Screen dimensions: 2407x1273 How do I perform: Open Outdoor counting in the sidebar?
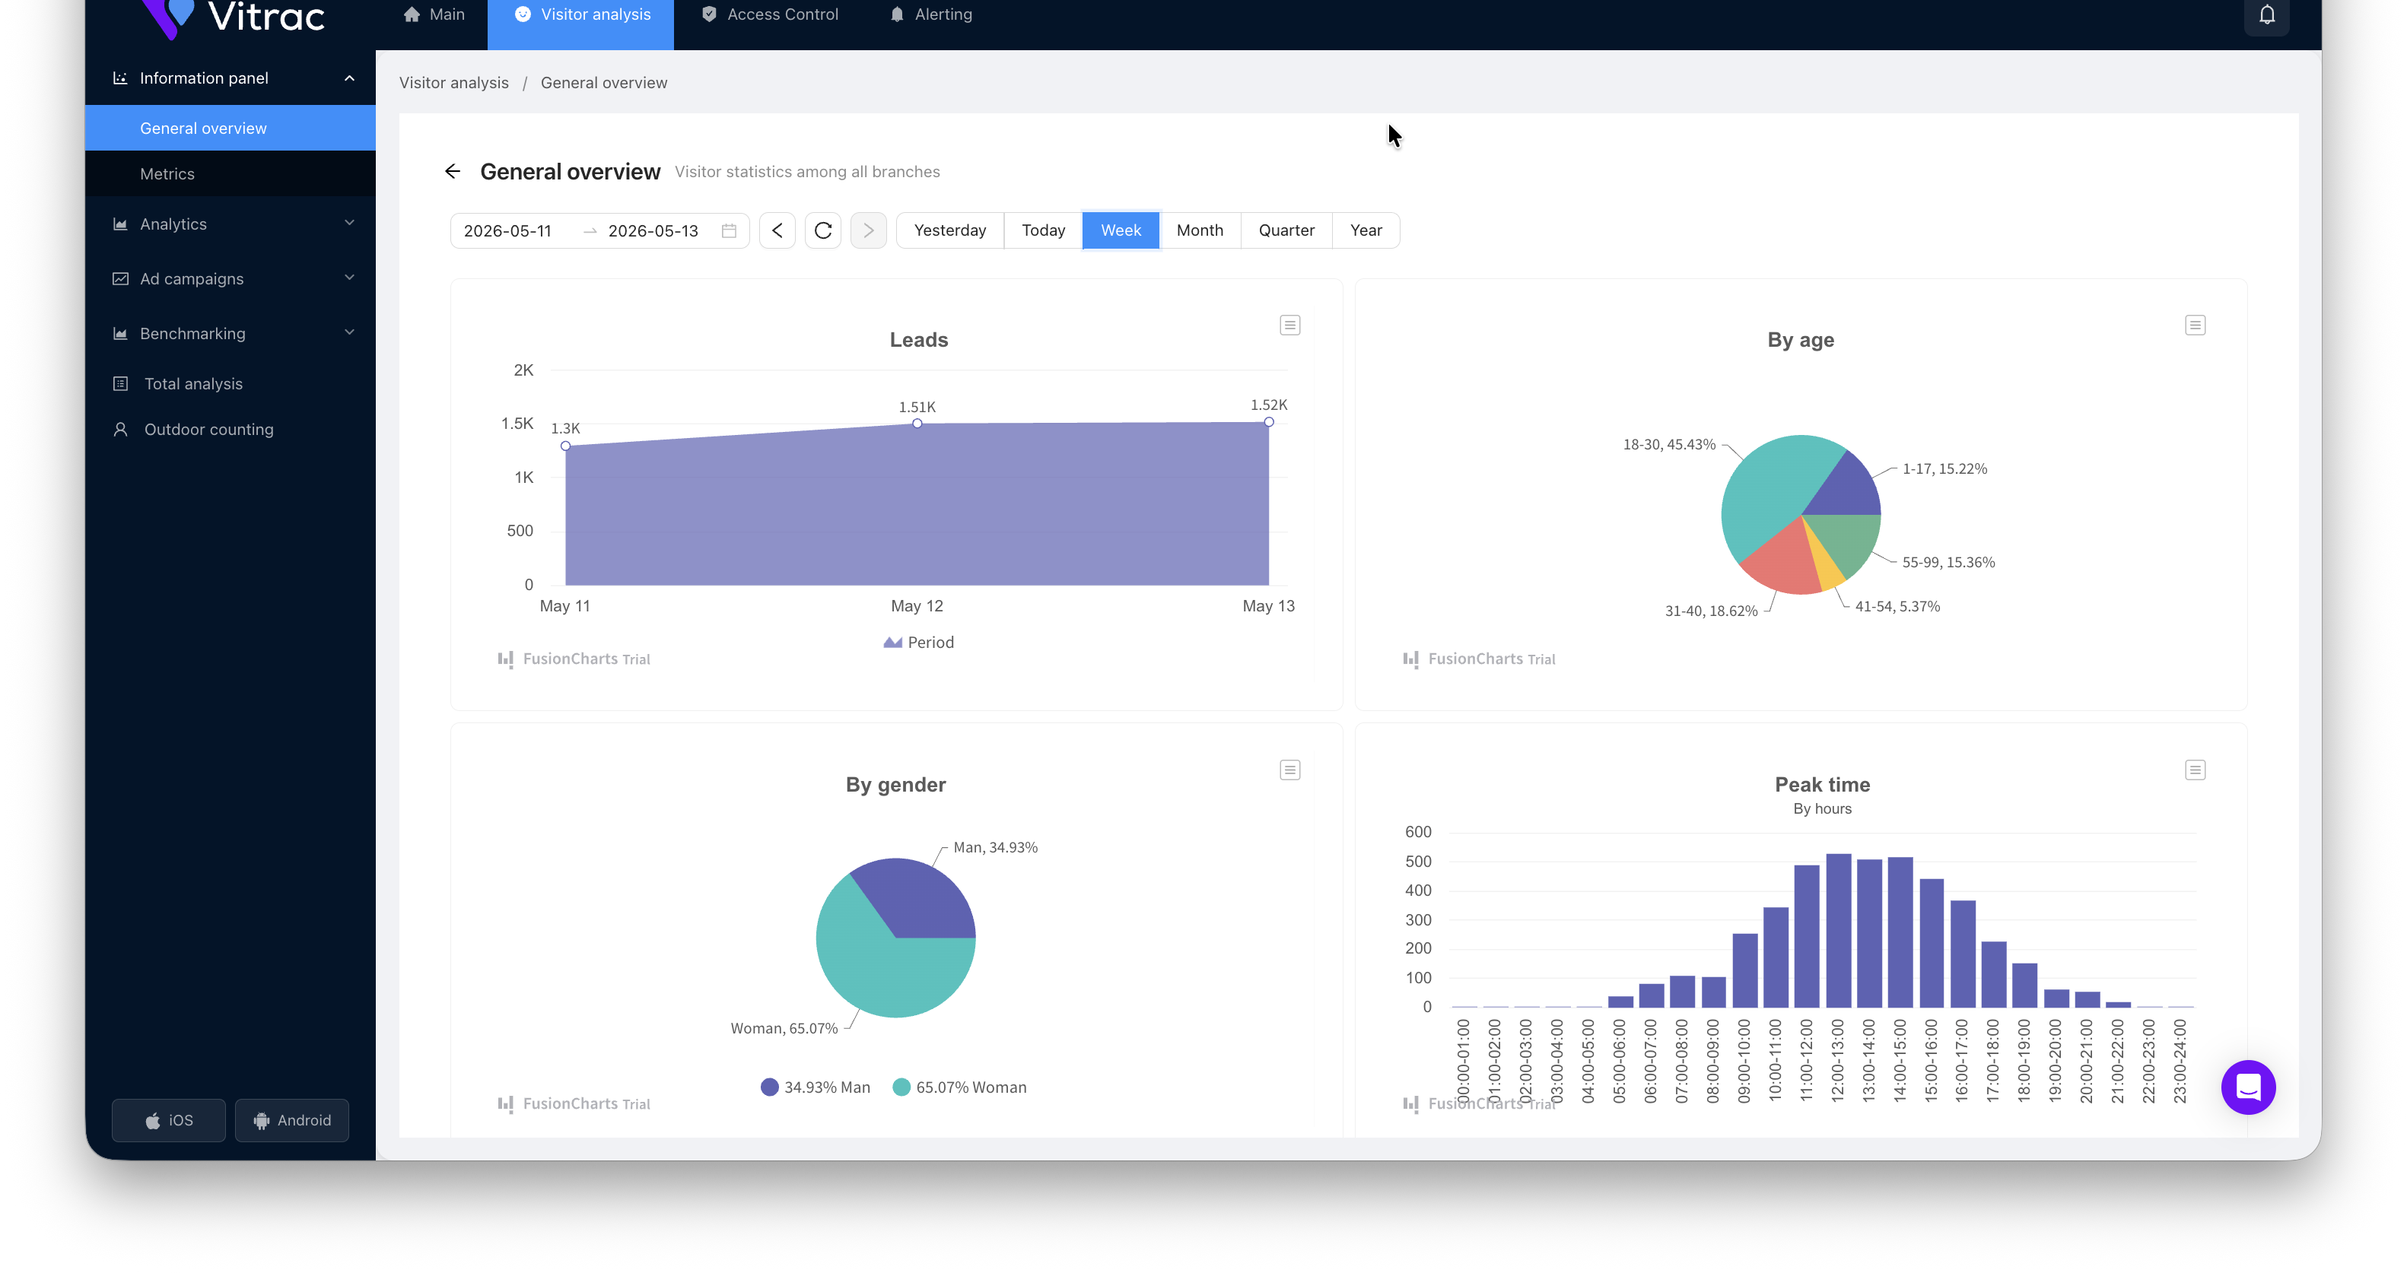(230, 430)
